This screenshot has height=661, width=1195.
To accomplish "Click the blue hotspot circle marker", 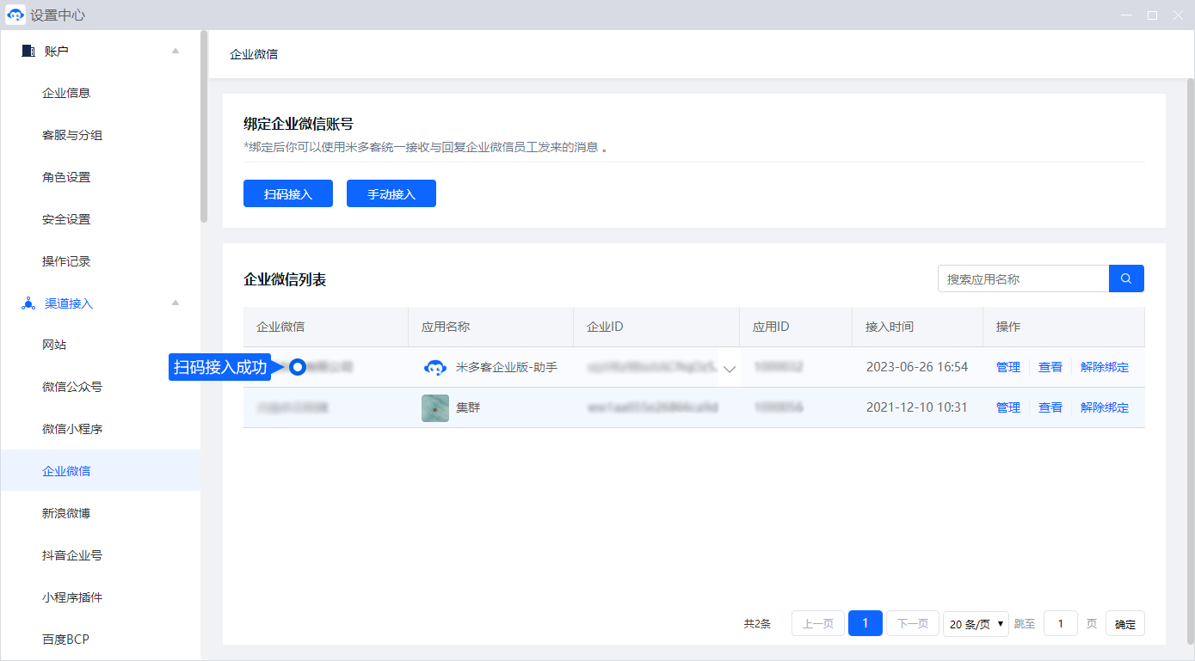I will 298,368.
